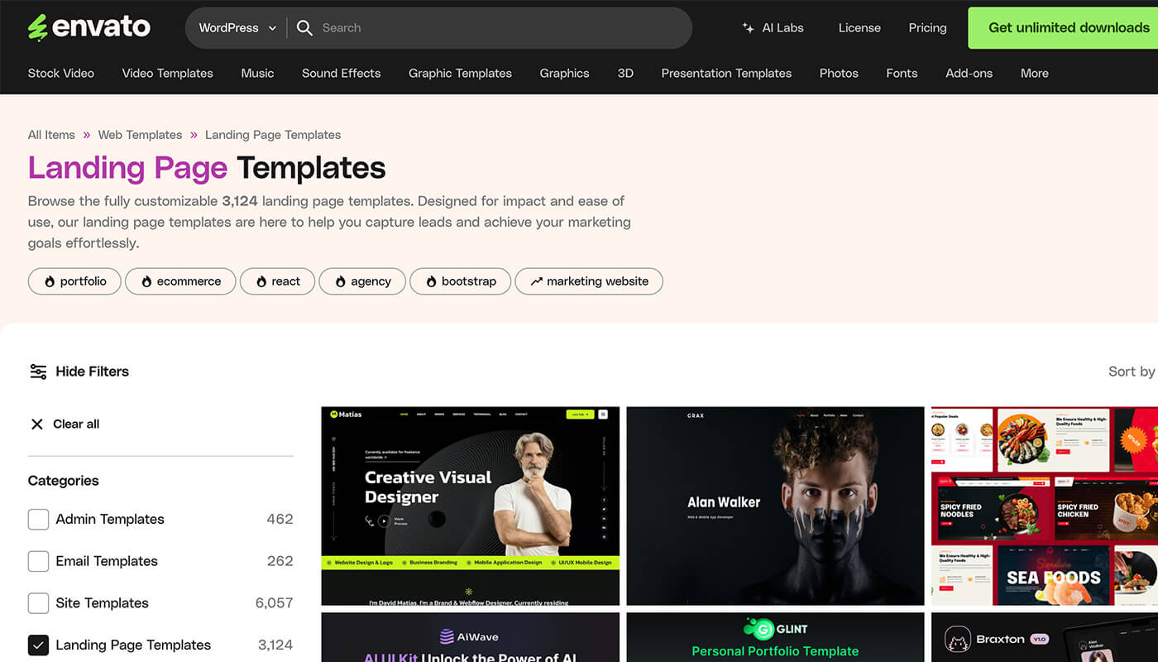The width and height of the screenshot is (1158, 662).
Task: Click the Hide Filters button
Action: tap(79, 372)
